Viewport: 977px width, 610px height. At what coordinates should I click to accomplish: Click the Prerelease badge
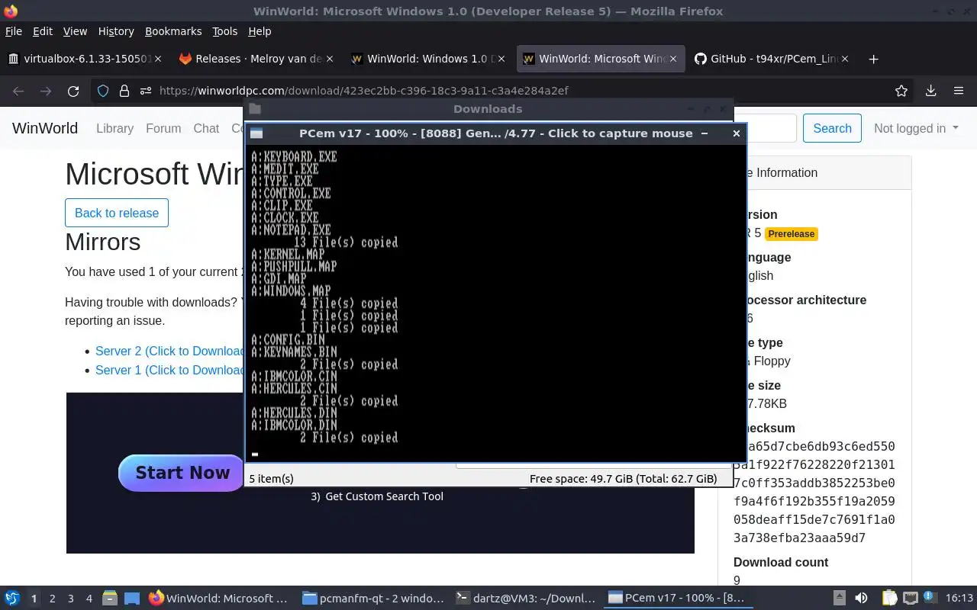click(x=792, y=234)
